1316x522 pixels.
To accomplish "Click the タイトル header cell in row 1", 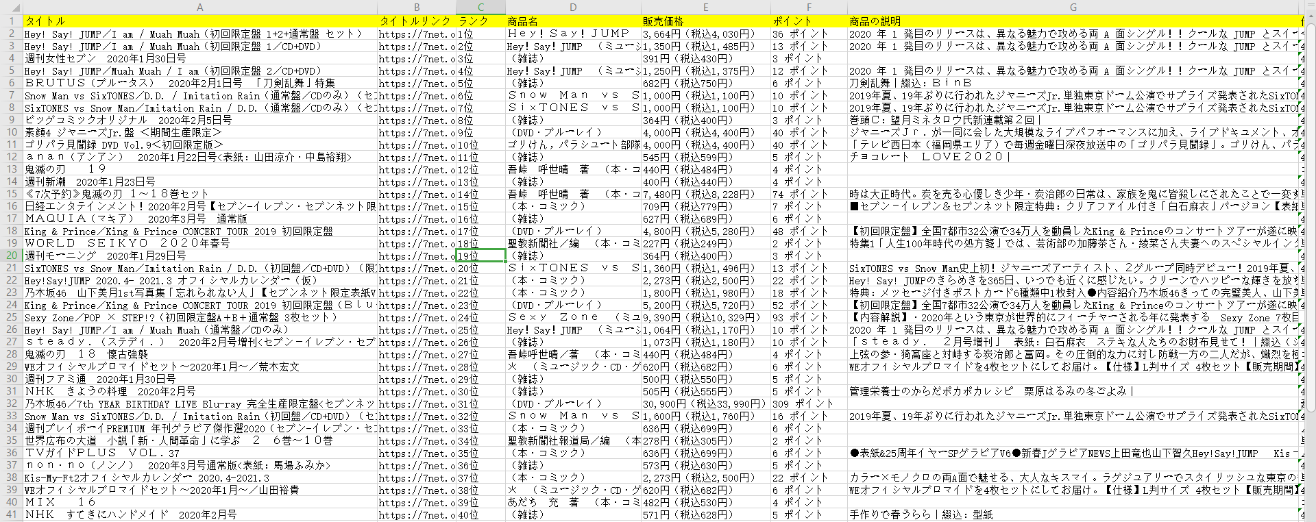I will [x=199, y=21].
